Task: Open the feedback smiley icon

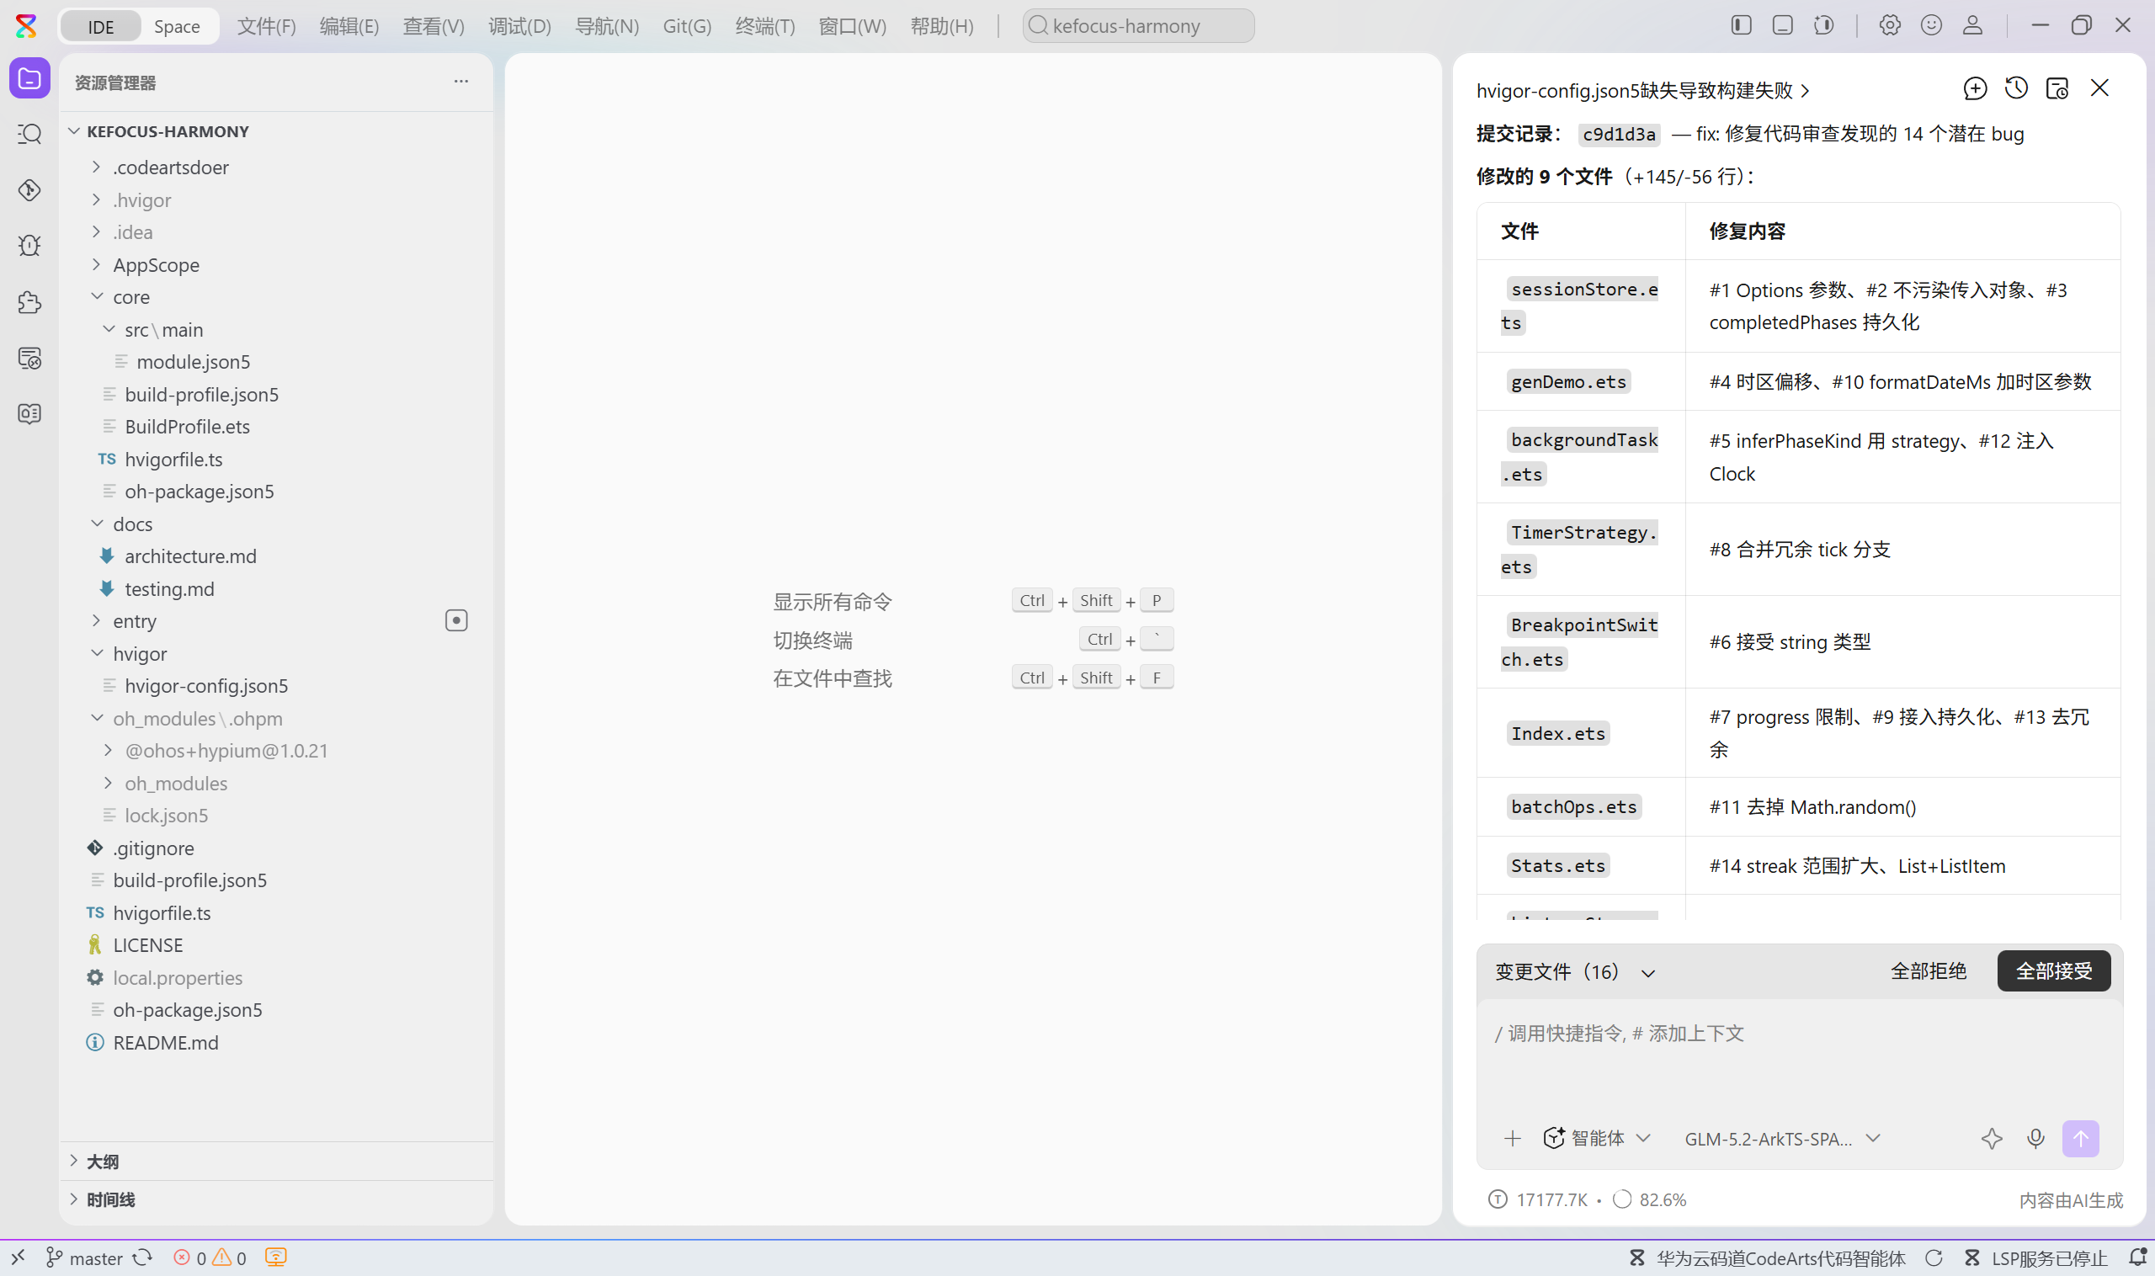Action: (x=1931, y=25)
